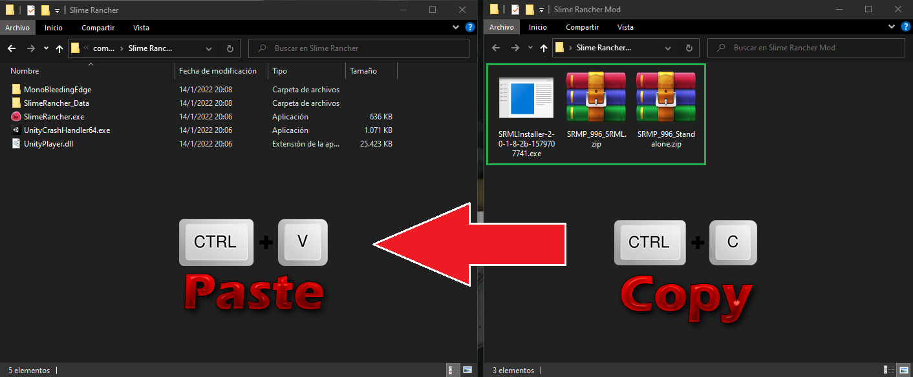
Task: Click the UnityPlayer.dll file icon
Action: coord(16,144)
